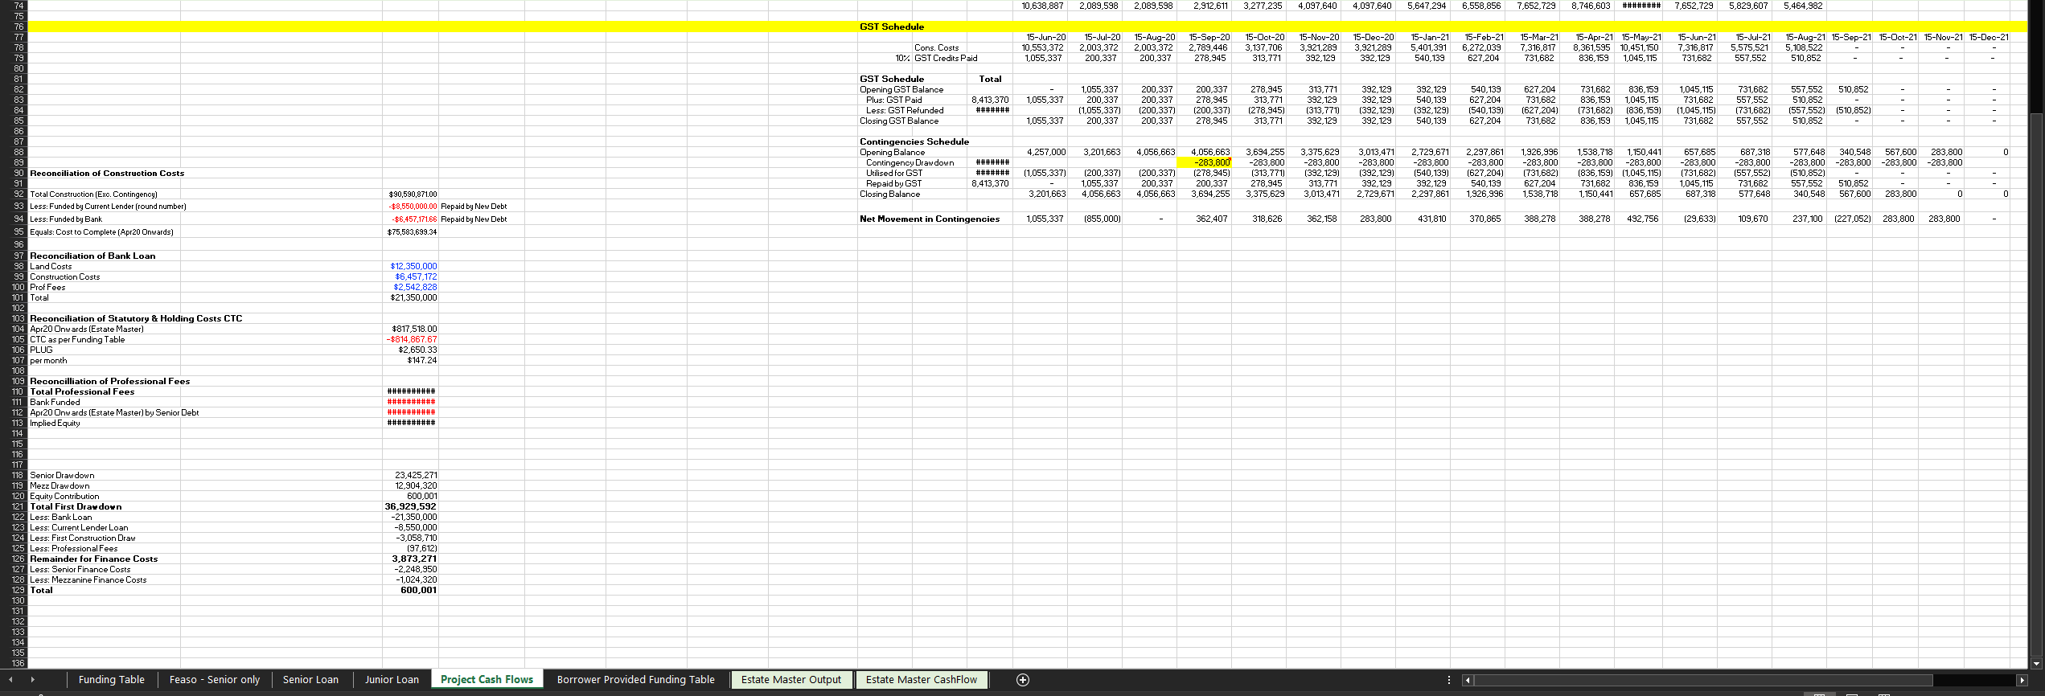Select the Closing GST Balance label

point(899,121)
